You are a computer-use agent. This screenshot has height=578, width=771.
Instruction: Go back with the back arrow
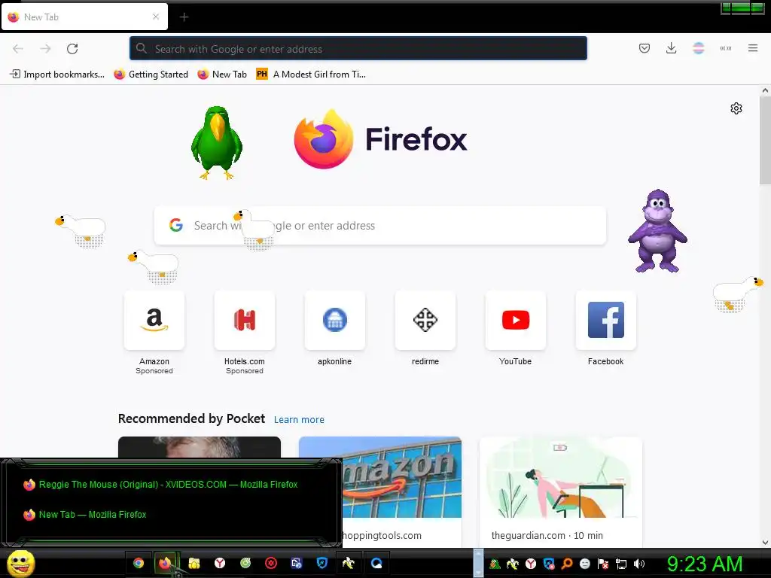[18, 49]
